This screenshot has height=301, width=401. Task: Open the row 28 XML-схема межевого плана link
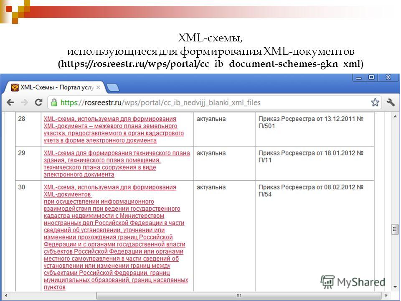coord(114,130)
